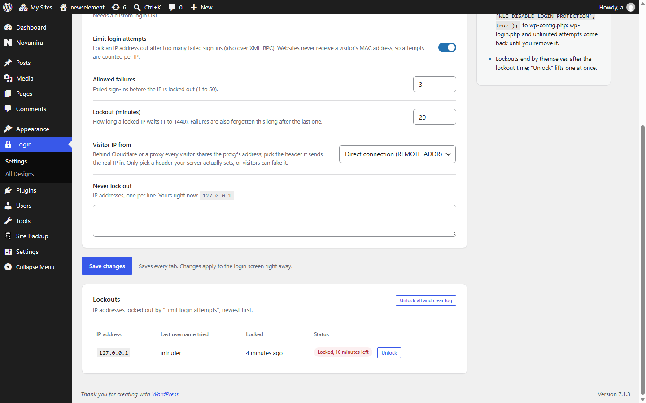The height and width of the screenshot is (403, 646).
Task: Open Tools in the sidebar
Action: [36, 221]
